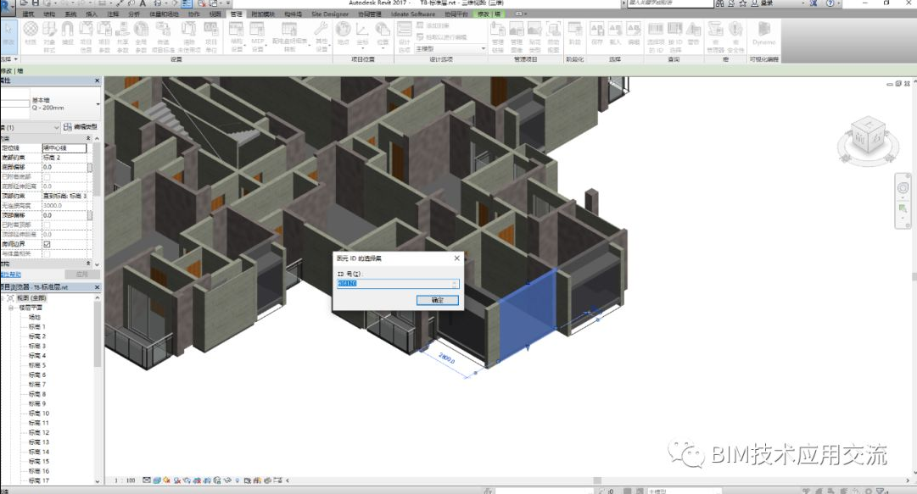Click the Edit Type (编辑类型) button

[81, 127]
